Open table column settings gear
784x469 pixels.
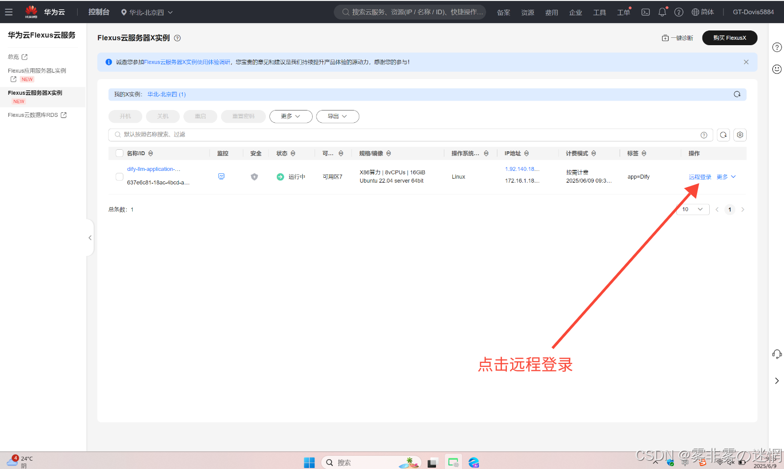740,135
